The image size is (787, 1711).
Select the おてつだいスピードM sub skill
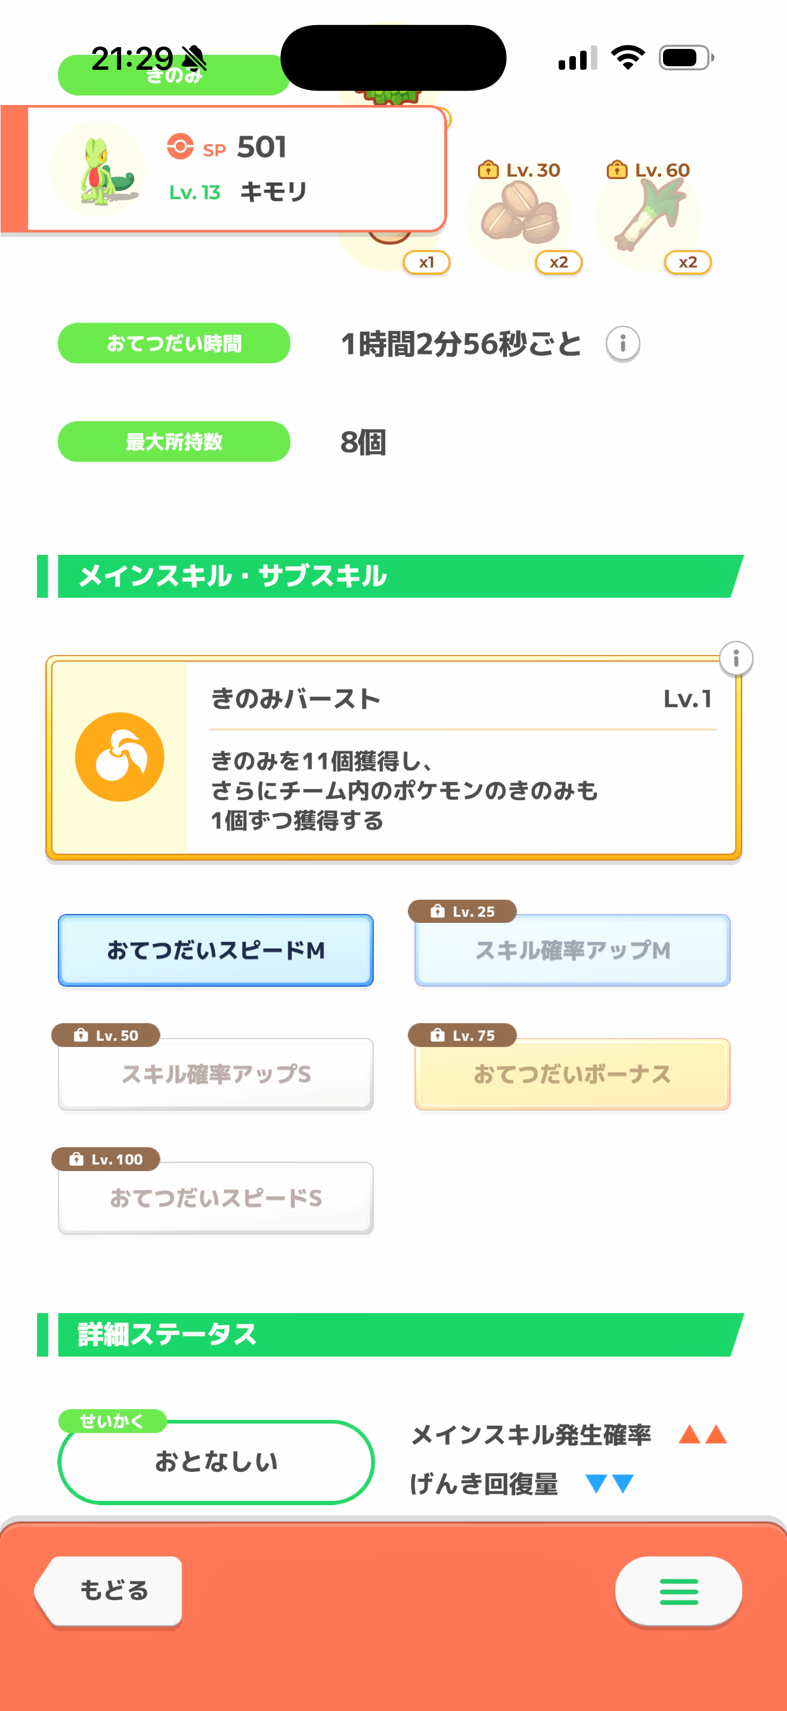(x=216, y=950)
